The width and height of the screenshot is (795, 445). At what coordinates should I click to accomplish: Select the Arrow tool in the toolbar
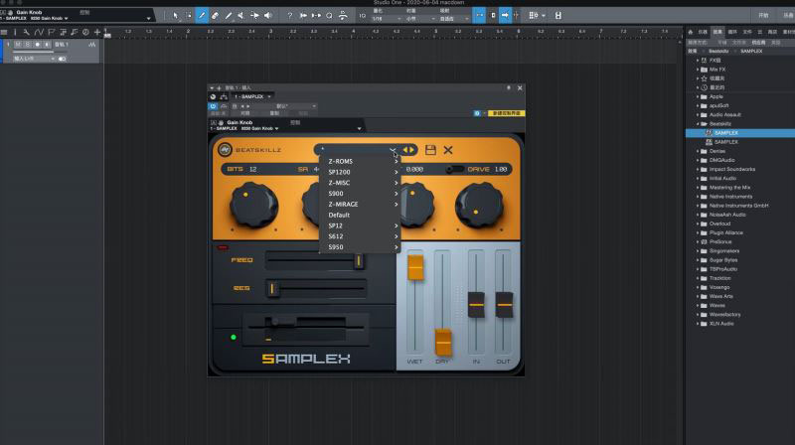(176, 16)
